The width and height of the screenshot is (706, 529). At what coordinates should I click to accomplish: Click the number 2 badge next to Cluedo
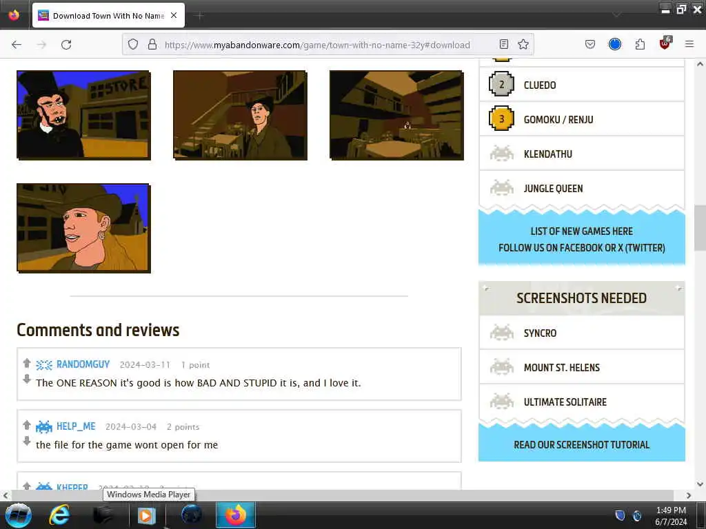point(502,84)
